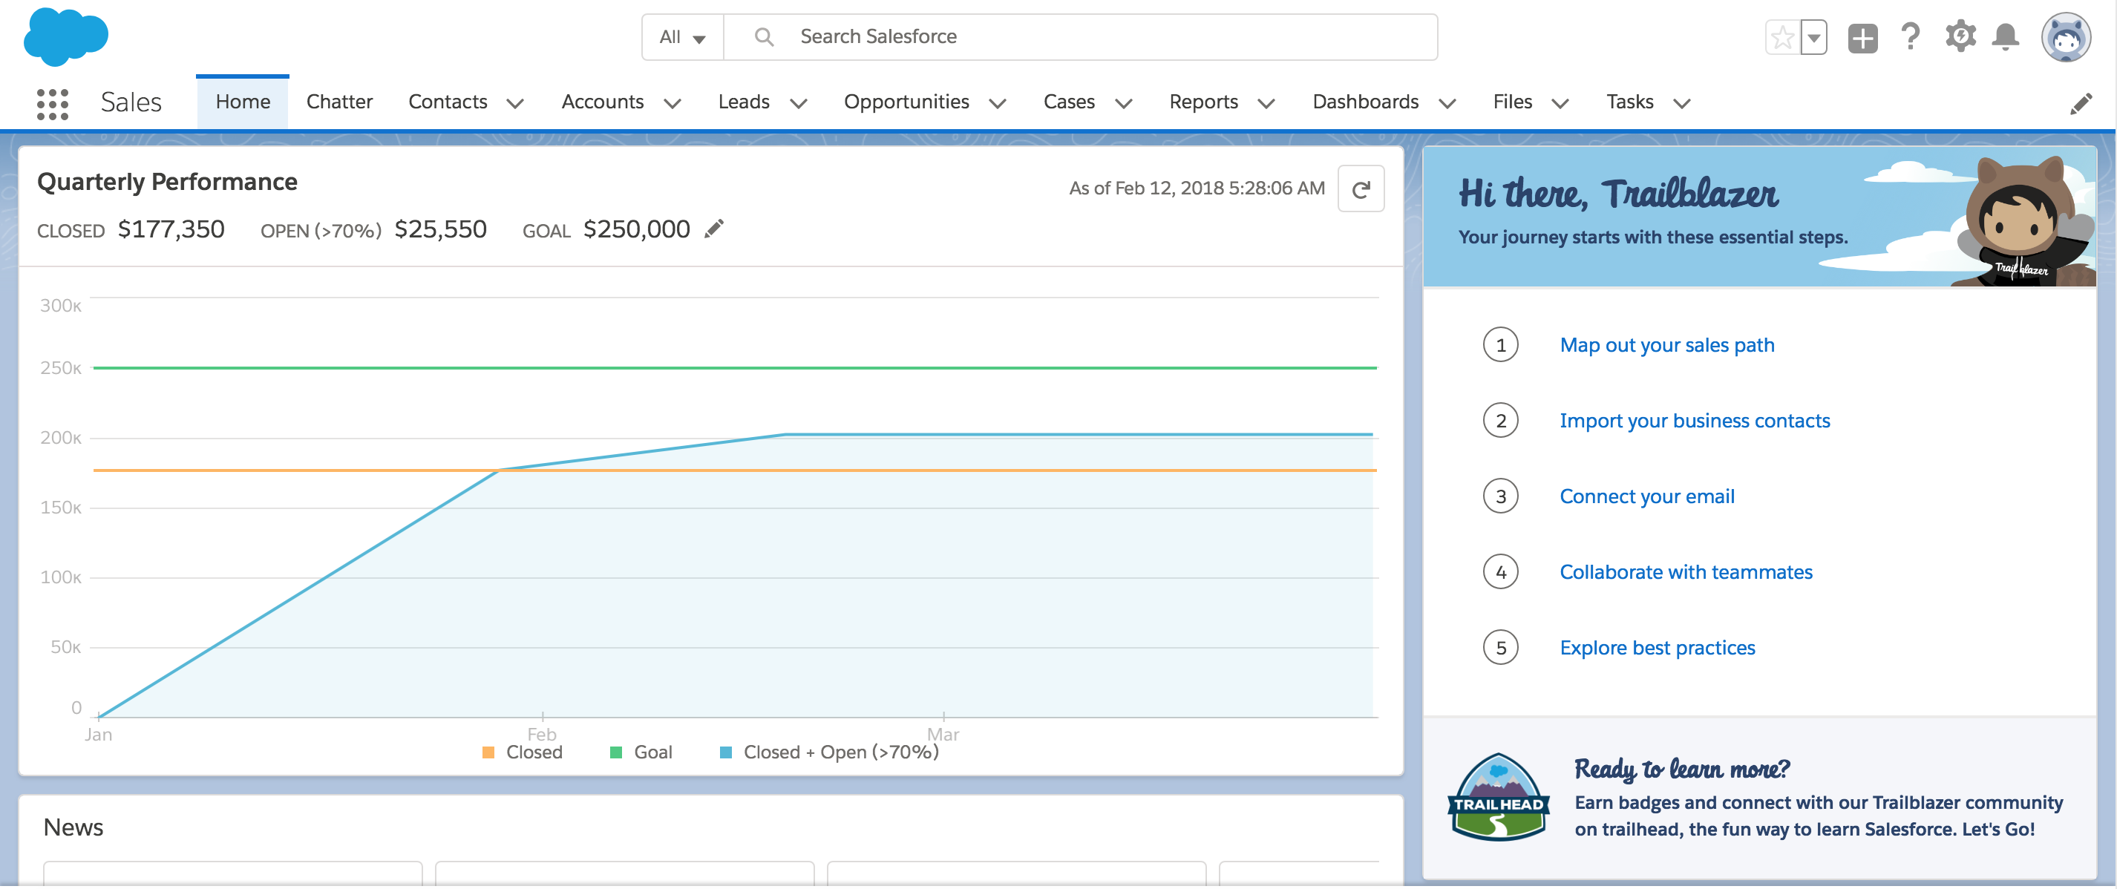
Task: Open the All search scope dropdown
Action: (682, 37)
